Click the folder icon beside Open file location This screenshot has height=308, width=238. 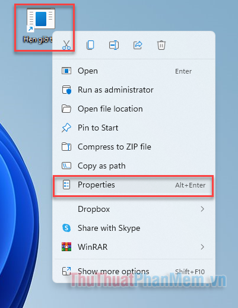click(x=66, y=109)
